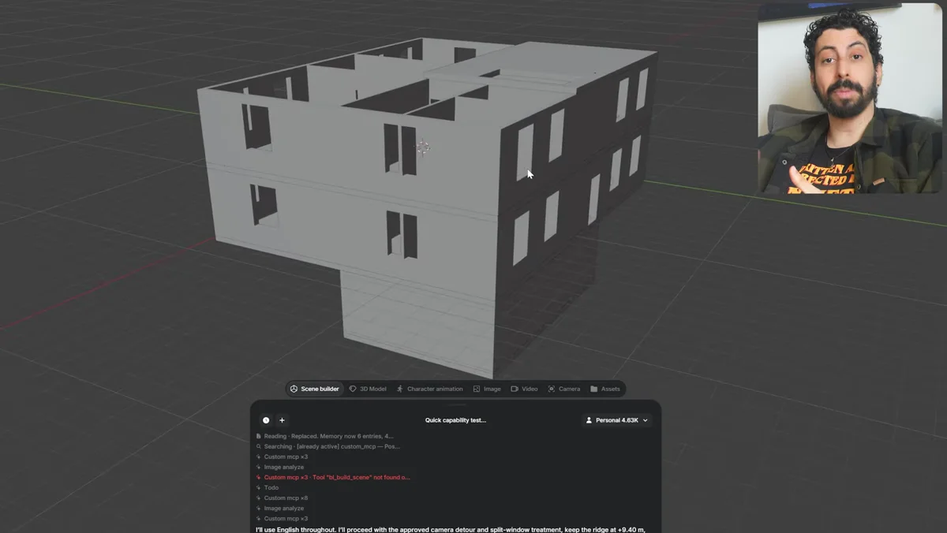Click the Scene builder tab's wheel icon

pyautogui.click(x=294, y=389)
